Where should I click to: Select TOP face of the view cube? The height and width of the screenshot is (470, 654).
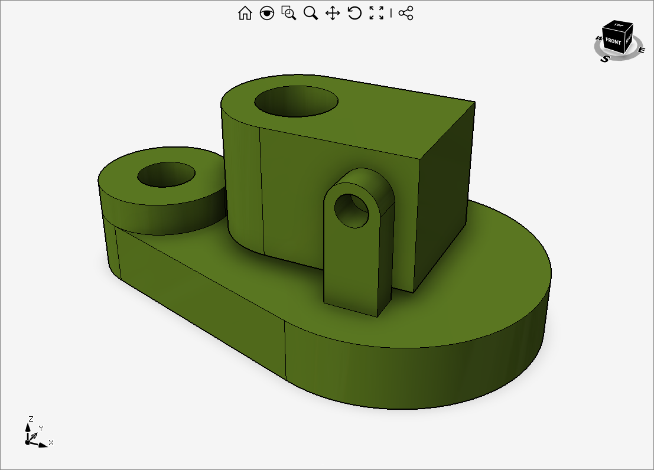(619, 25)
